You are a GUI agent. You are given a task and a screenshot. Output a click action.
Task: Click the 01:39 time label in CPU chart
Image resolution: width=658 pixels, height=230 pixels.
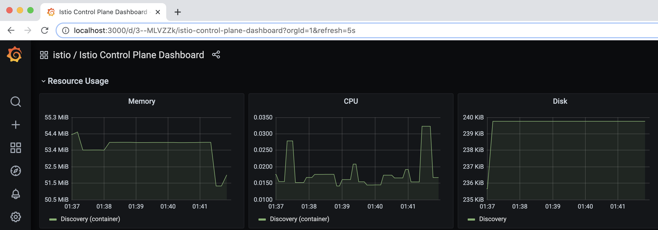tap(342, 206)
